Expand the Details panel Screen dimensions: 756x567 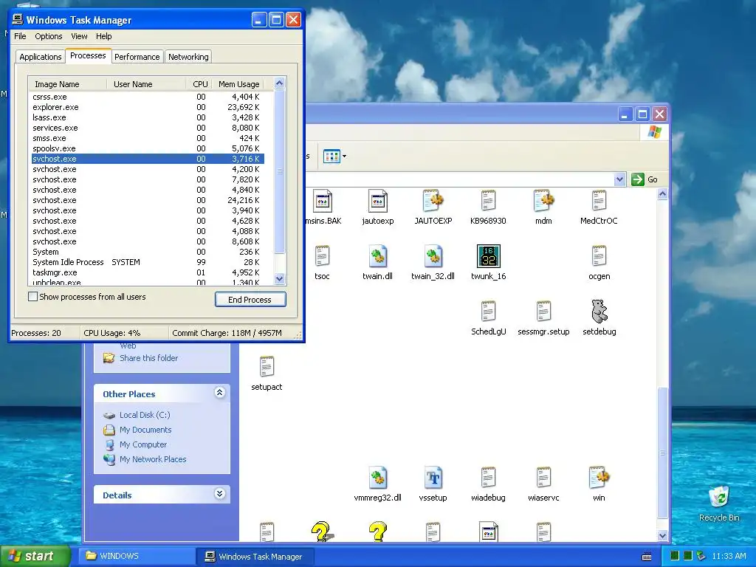(x=219, y=494)
